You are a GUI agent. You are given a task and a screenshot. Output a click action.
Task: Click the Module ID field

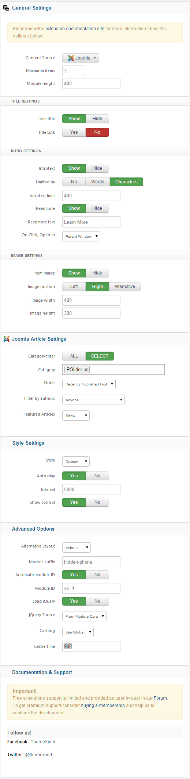[91, 588]
